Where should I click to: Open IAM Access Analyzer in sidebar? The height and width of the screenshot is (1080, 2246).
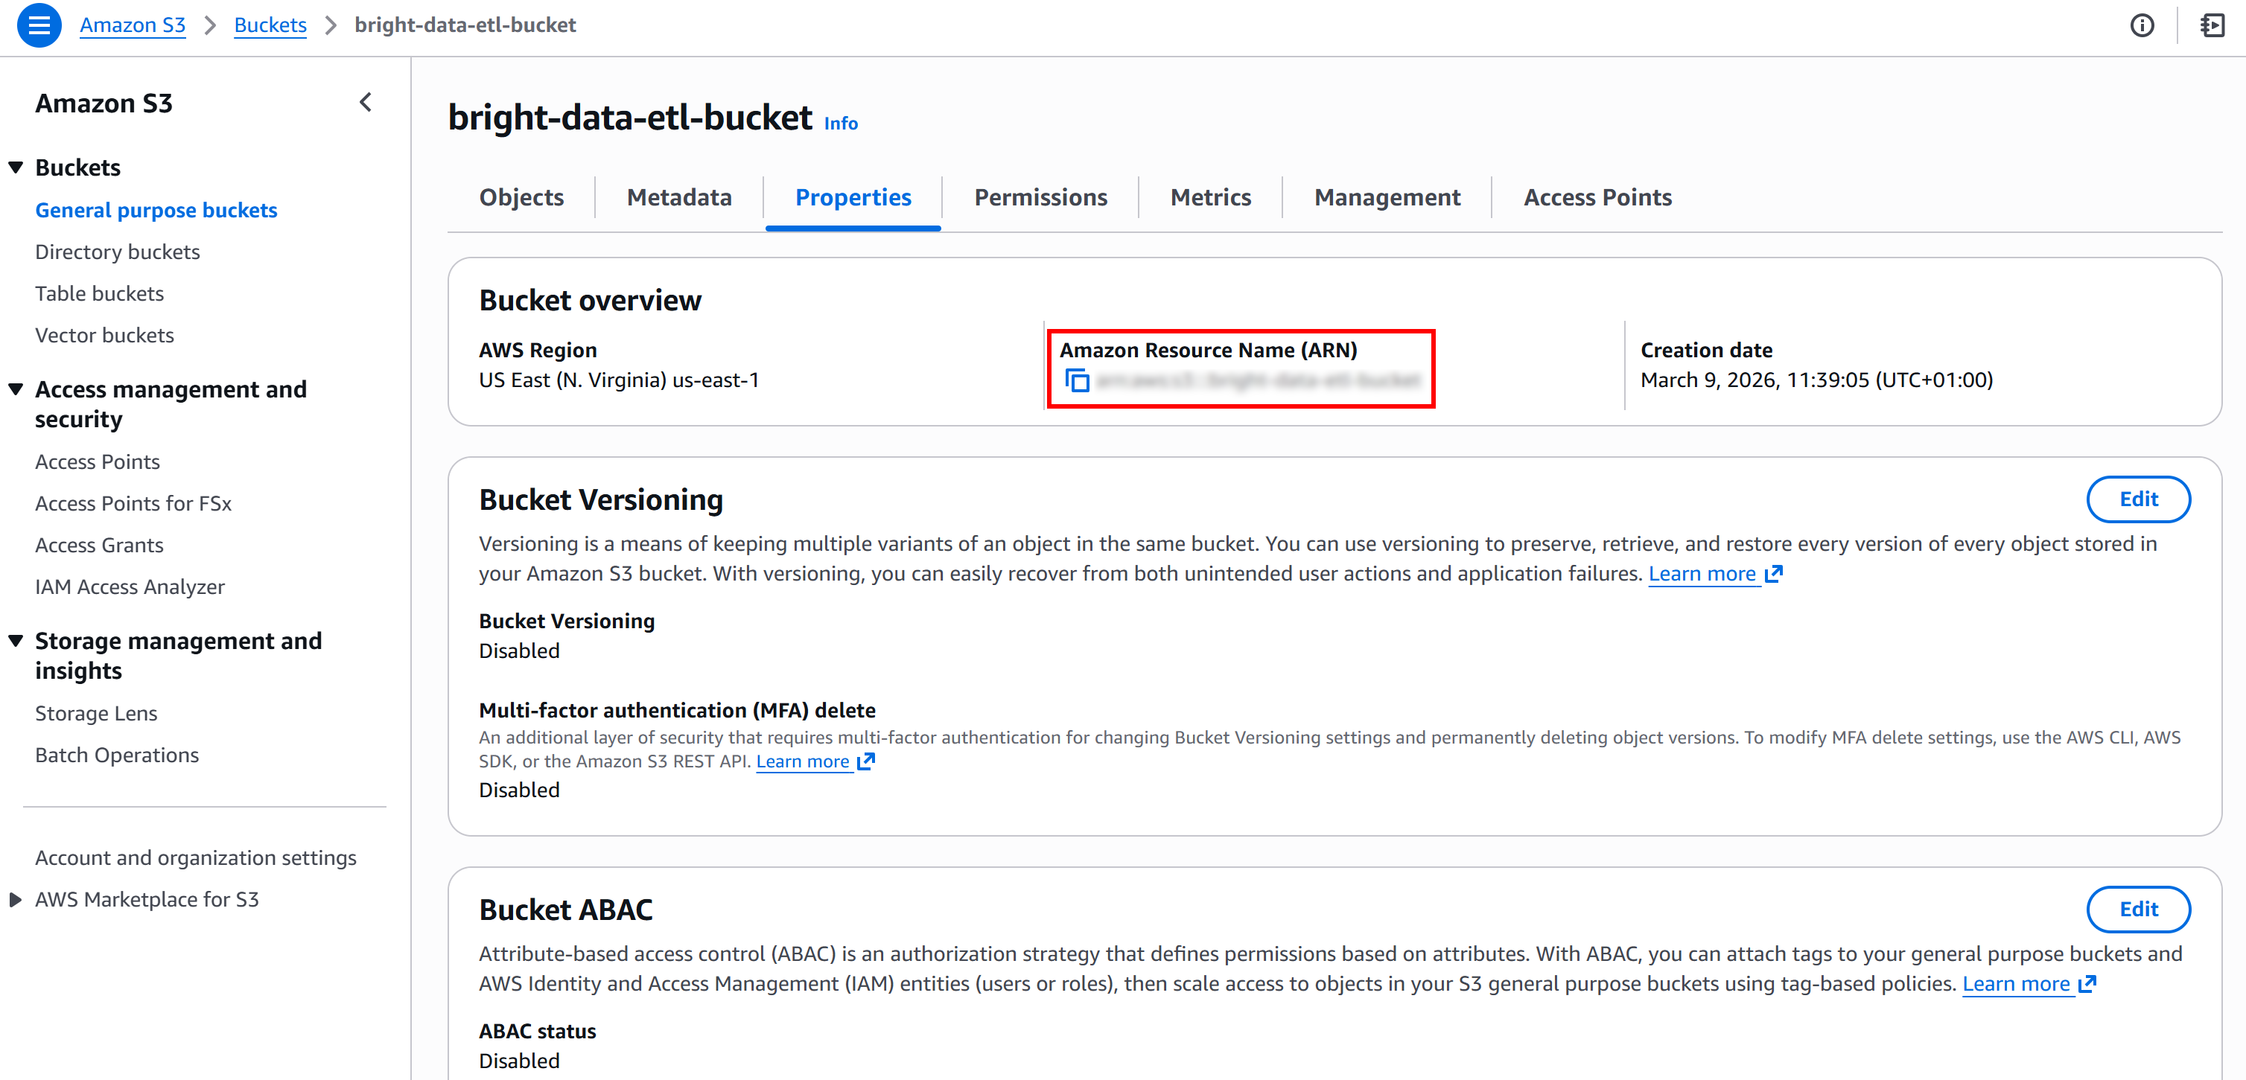pos(130,587)
